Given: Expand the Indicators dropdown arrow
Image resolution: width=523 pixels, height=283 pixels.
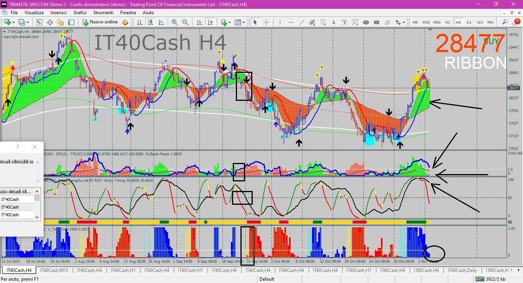Looking at the screenshot, I should coord(229,22).
